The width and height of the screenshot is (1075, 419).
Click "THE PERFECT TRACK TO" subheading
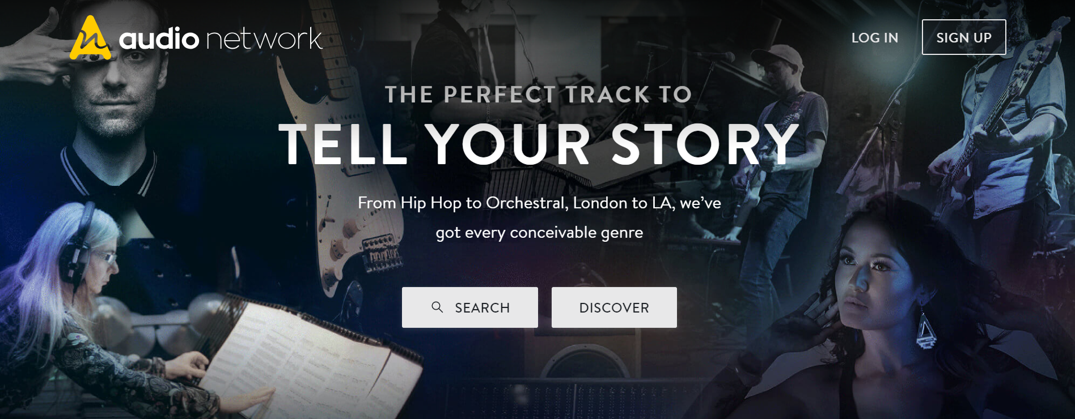pos(539,94)
